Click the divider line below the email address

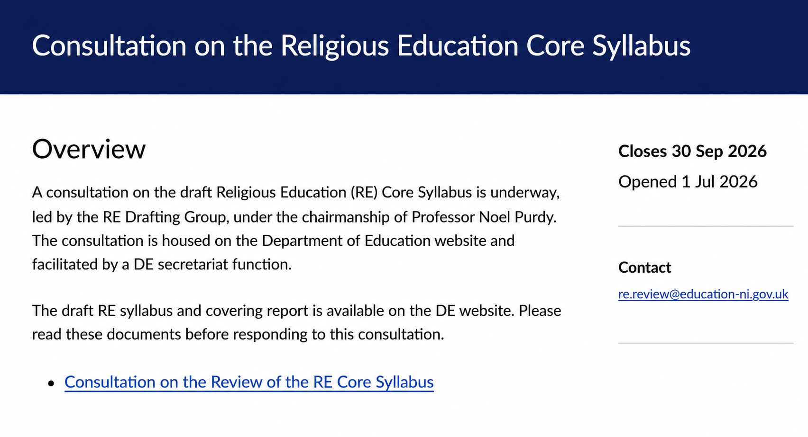pos(706,343)
